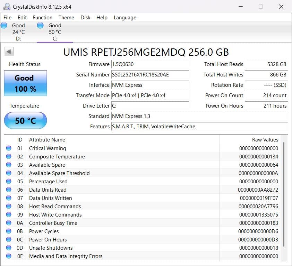Click the back arrow navigation button

9,51
